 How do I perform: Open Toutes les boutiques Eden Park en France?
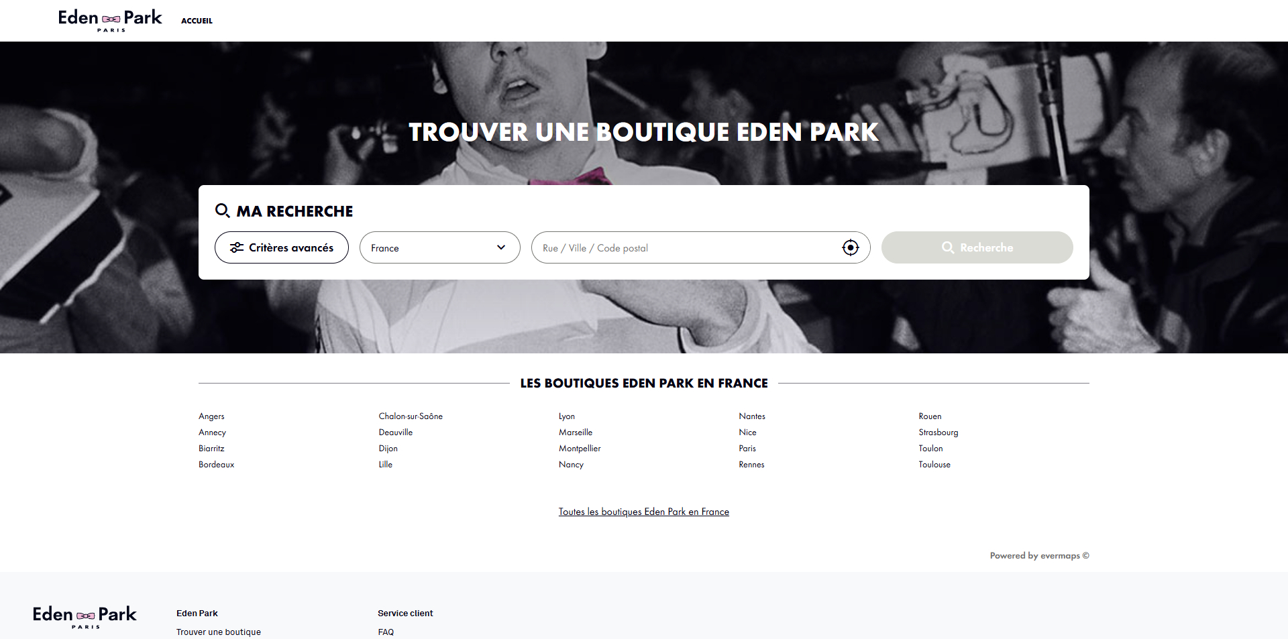click(644, 512)
